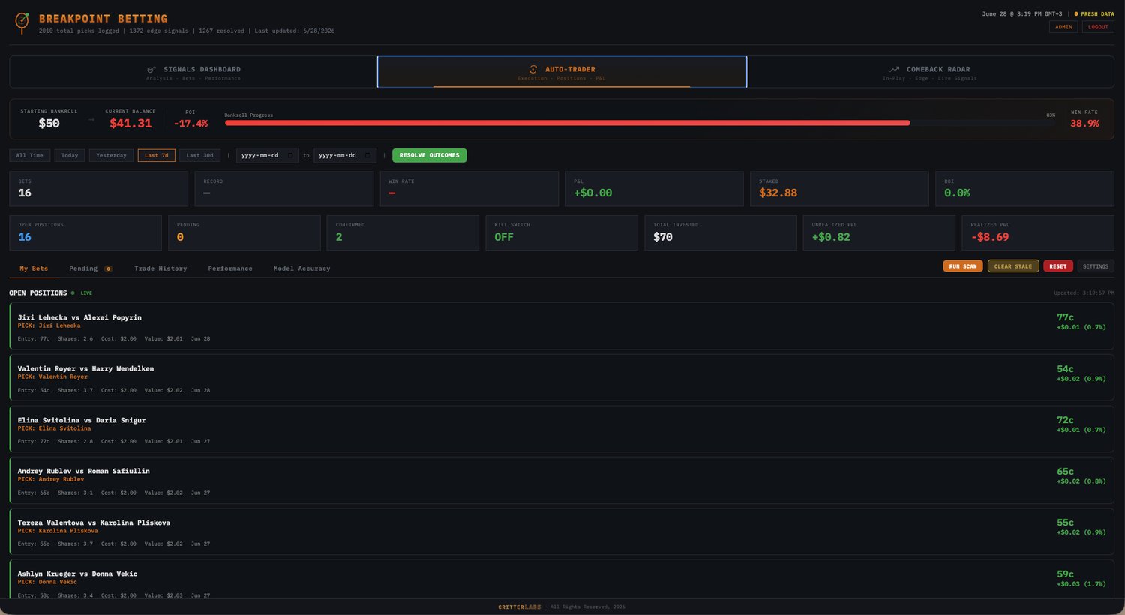Screen dimensions: 1125x615
Task: Click the Unrealized P&L +$0.82 value
Action: click(831, 237)
